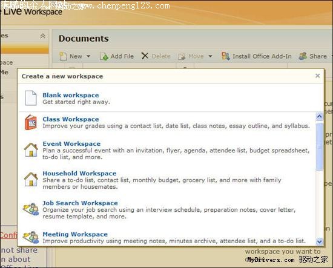Open the Job Search Workspace link

pyautogui.click(x=81, y=203)
